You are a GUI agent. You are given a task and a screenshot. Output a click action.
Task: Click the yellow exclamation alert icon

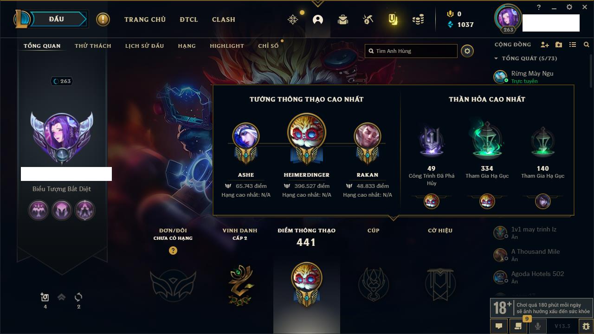pyautogui.click(x=103, y=19)
